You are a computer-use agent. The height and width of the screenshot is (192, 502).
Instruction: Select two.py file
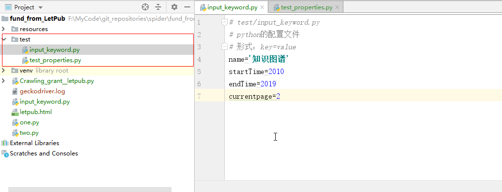[29, 133]
